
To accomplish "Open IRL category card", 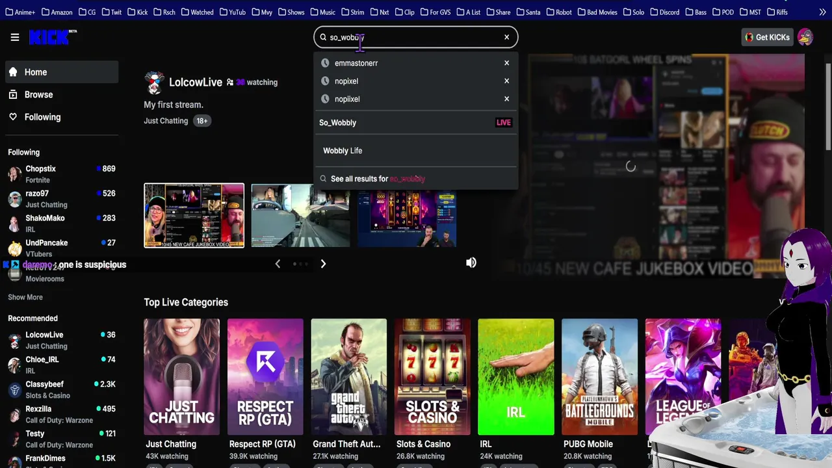I will coord(515,376).
